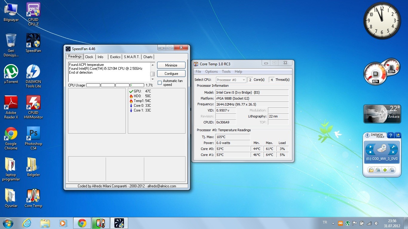408x229 pixels.
Task: Click the SpeedFan fan icon on taskbar
Action: [119, 223]
